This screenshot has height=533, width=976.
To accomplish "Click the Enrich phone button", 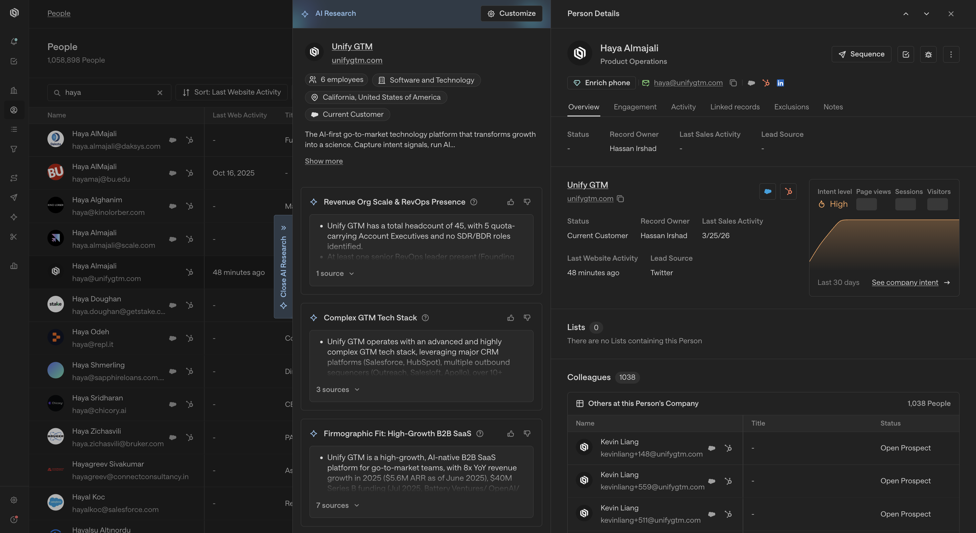I will pos(601,83).
